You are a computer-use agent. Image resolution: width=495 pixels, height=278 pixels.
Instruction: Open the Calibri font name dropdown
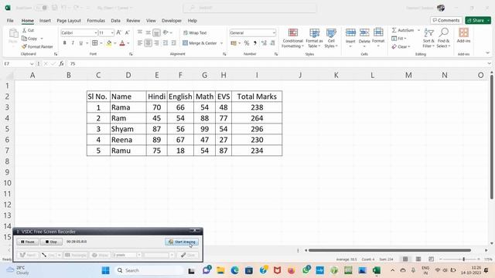pyautogui.click(x=96, y=32)
